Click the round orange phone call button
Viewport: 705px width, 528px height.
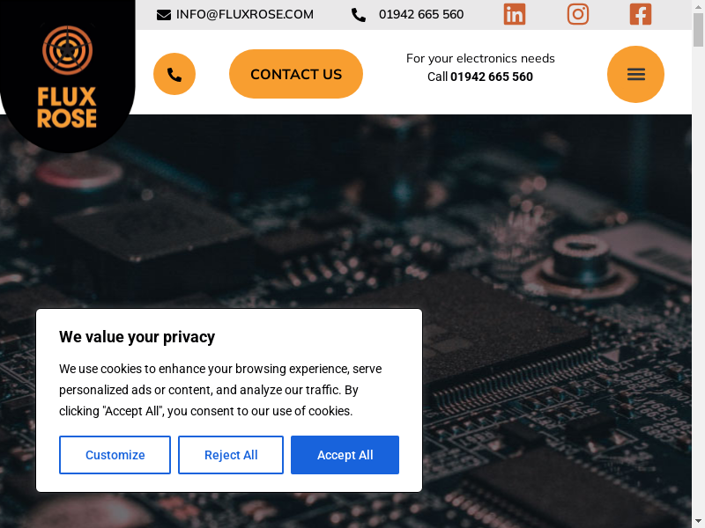pyautogui.click(x=174, y=74)
